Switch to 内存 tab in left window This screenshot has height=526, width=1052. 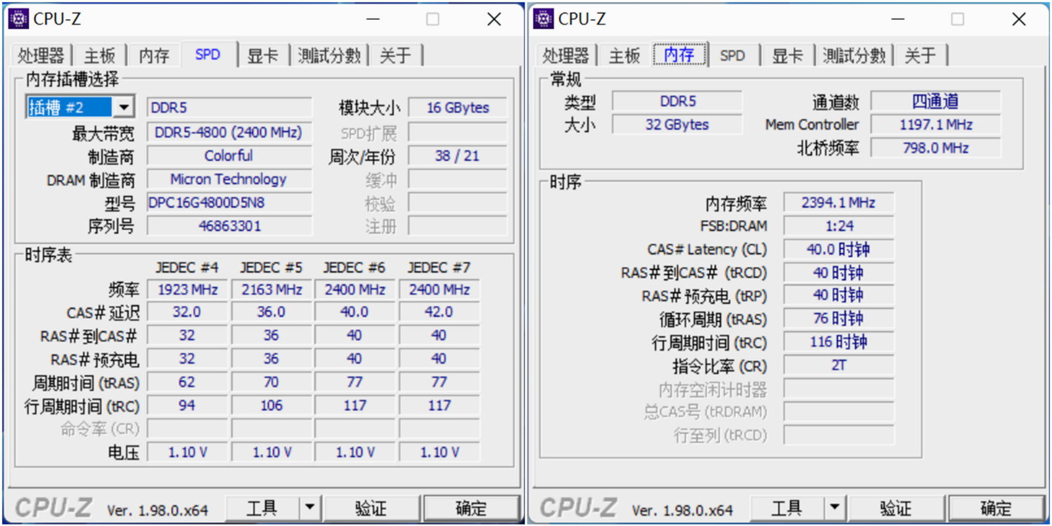coord(155,56)
